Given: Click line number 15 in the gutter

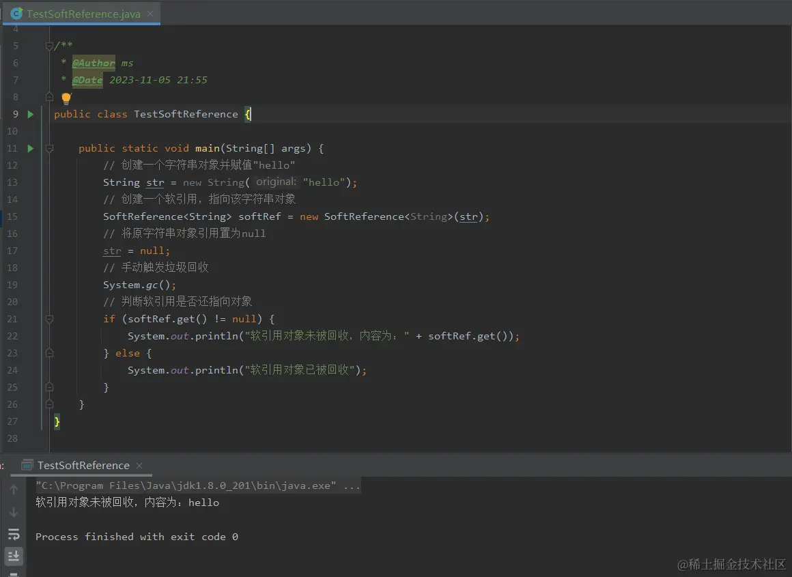Looking at the screenshot, I should [12, 216].
